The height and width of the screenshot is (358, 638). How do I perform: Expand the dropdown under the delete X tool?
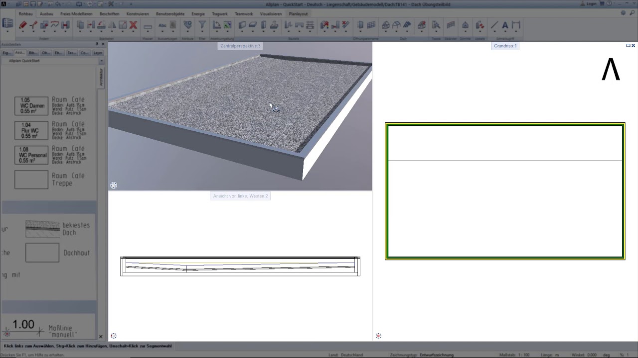pos(133,32)
